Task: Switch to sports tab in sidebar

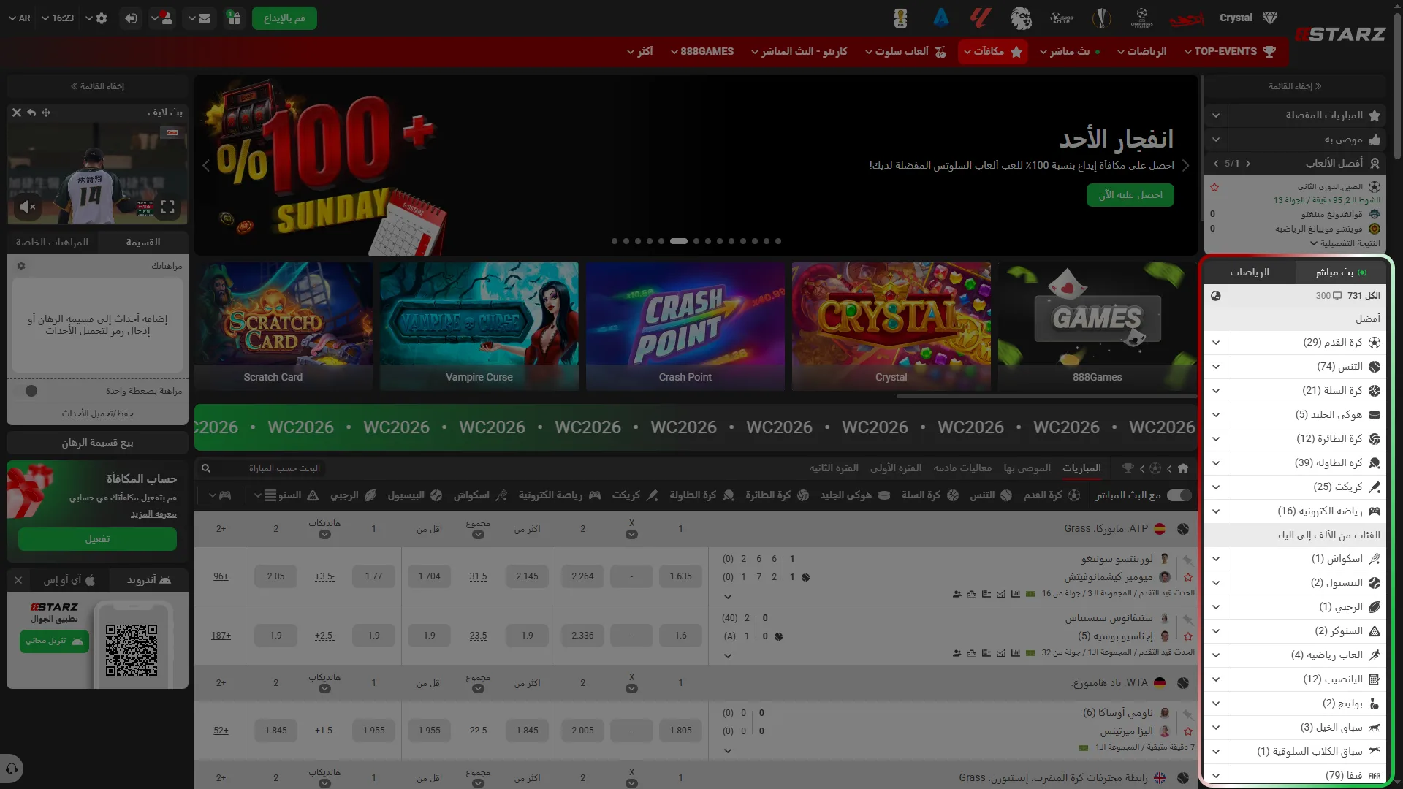Action: pos(1250,272)
